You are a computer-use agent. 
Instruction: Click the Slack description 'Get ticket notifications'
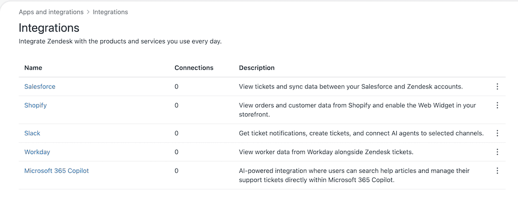point(362,133)
